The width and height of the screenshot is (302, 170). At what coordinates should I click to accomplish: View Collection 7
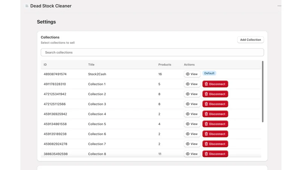(x=192, y=144)
